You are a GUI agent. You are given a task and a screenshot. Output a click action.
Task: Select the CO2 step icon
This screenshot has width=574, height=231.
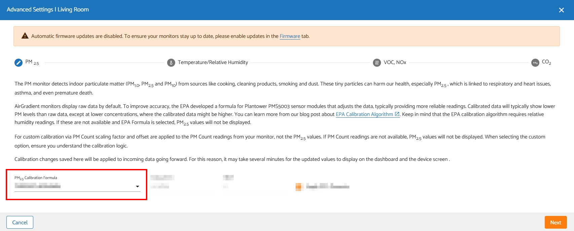point(535,63)
